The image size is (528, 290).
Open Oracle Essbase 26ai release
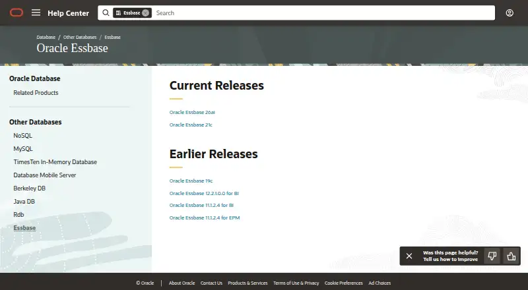pos(192,112)
